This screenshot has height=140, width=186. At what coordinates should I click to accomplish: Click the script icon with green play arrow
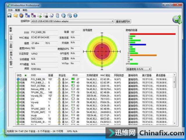[40, 15]
